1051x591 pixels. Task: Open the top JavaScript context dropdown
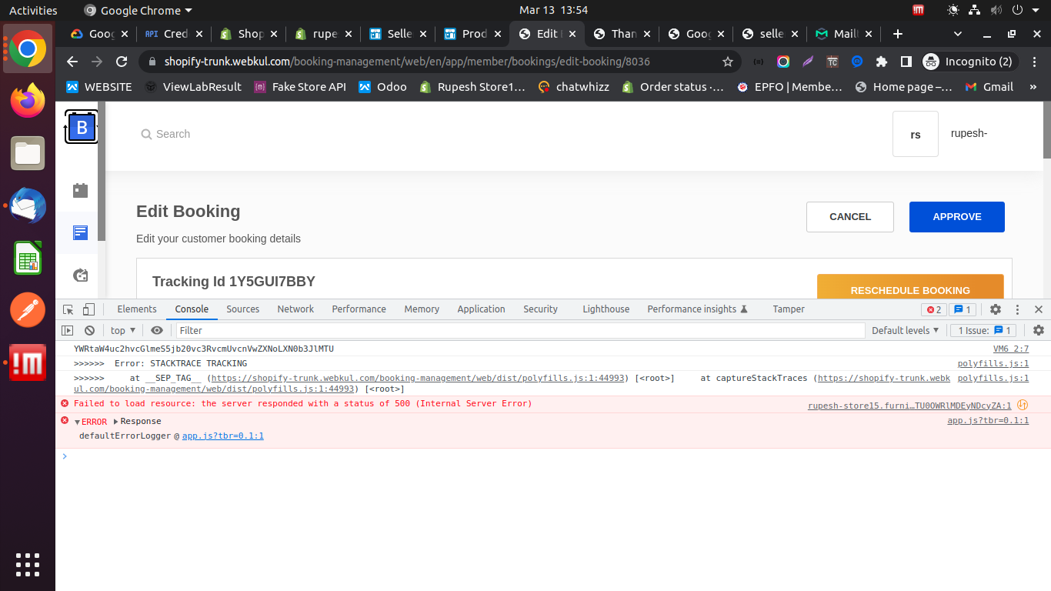pyautogui.click(x=122, y=330)
